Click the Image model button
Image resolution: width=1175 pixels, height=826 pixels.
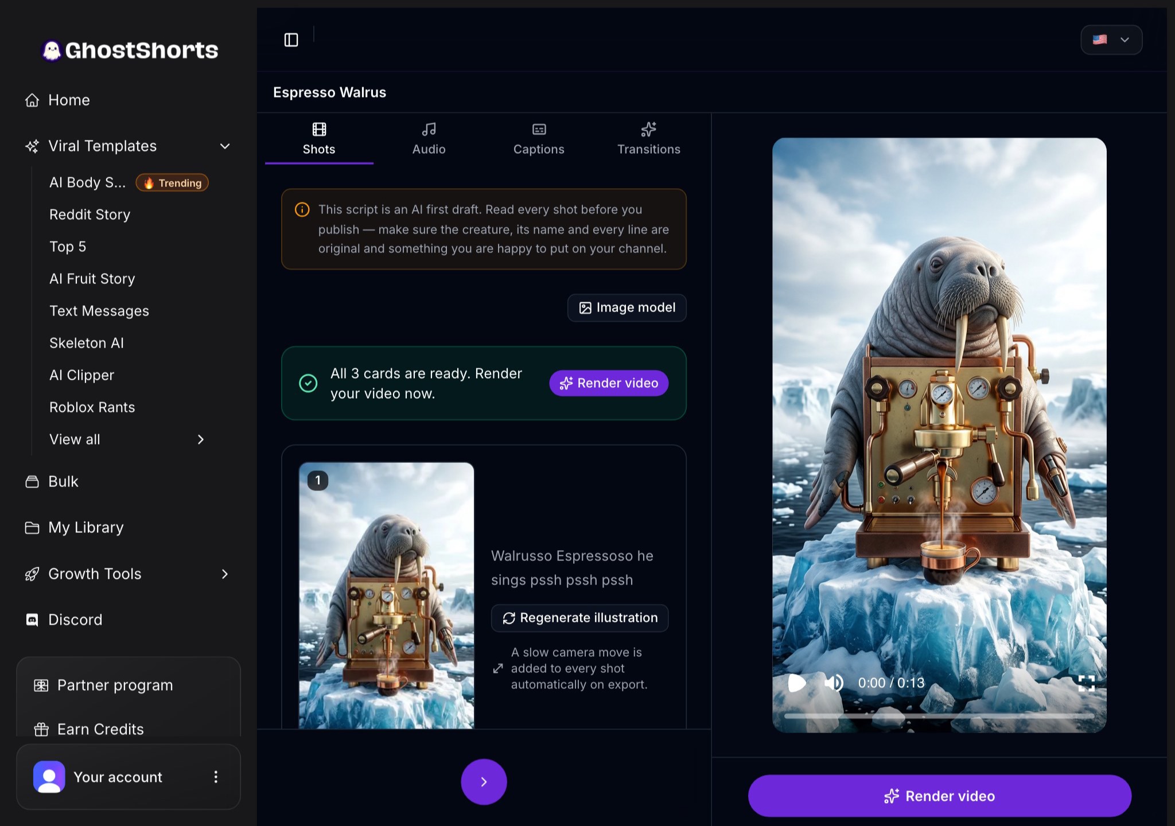click(627, 308)
